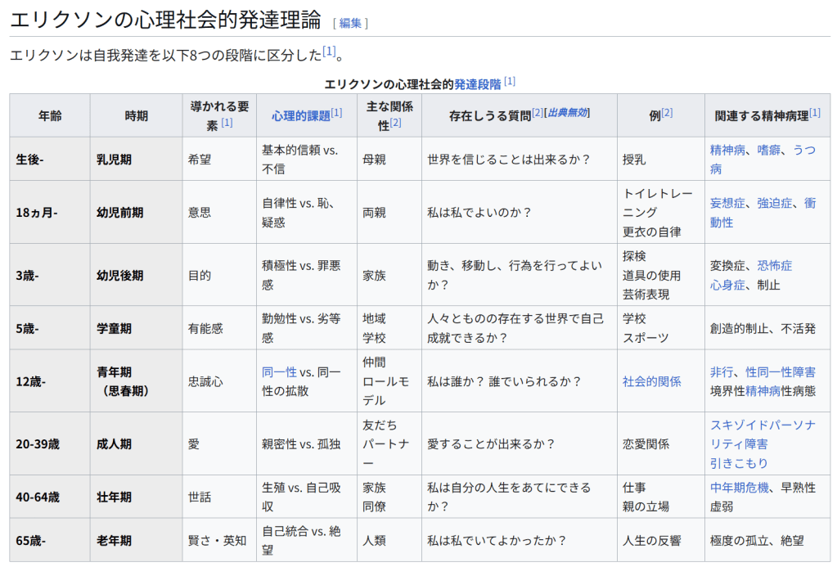Screen dimensions: 837x567
Task: Open the 強迫症 link
Action: pos(774,203)
